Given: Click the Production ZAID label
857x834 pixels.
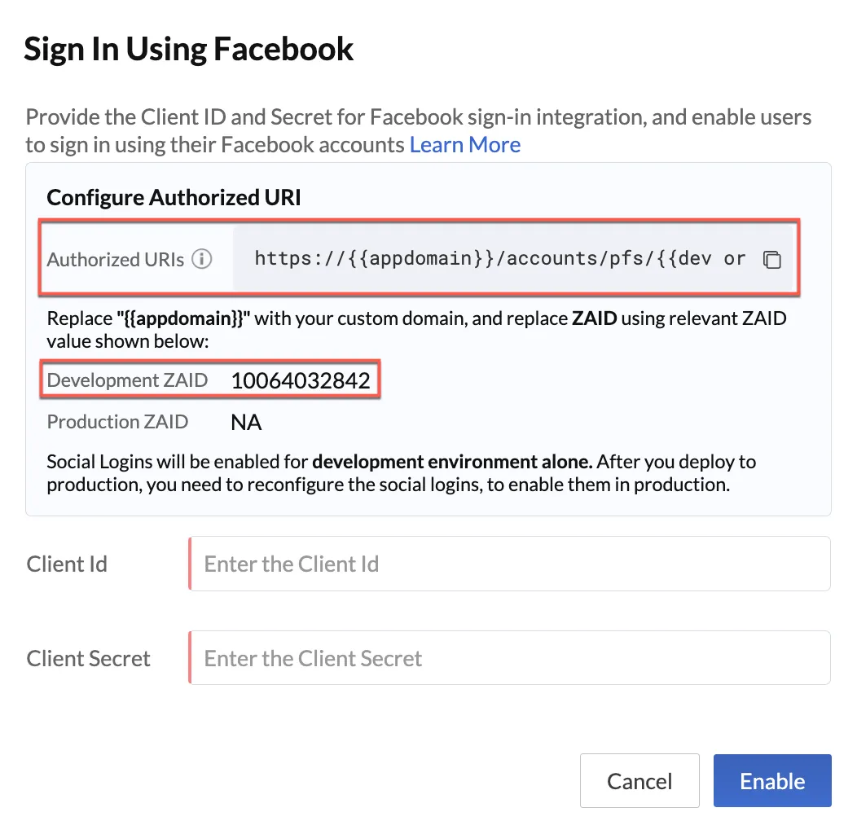Looking at the screenshot, I should (117, 422).
